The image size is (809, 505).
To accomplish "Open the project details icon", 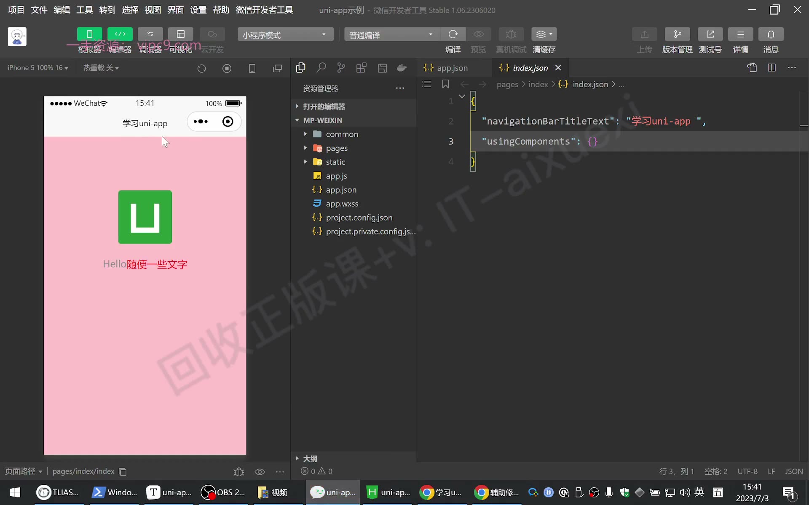I will tap(740, 34).
